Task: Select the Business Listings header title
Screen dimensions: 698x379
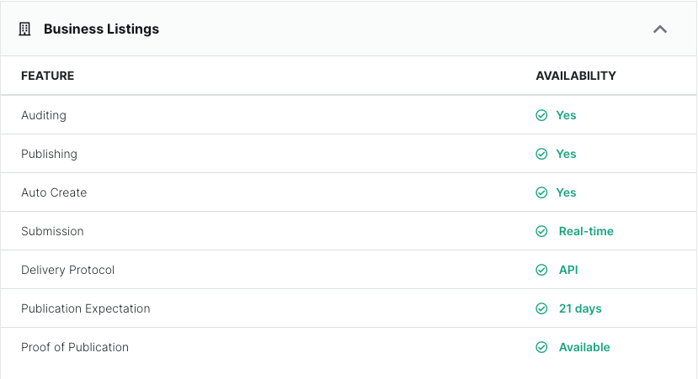Action: 101,29
